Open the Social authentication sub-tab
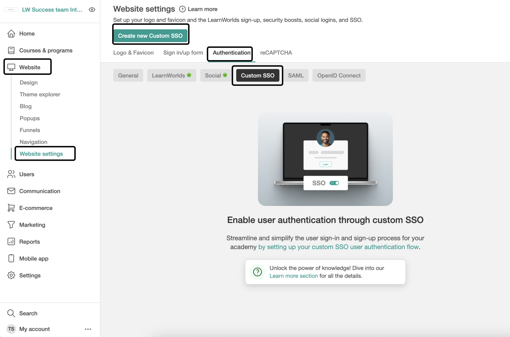 [216, 76]
